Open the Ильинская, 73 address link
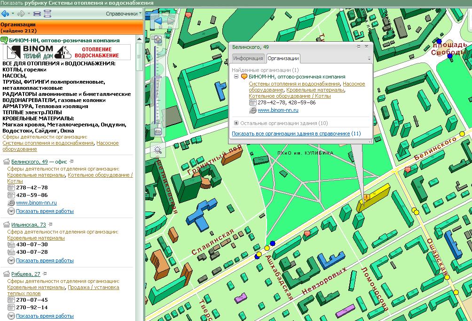 tap(29, 225)
